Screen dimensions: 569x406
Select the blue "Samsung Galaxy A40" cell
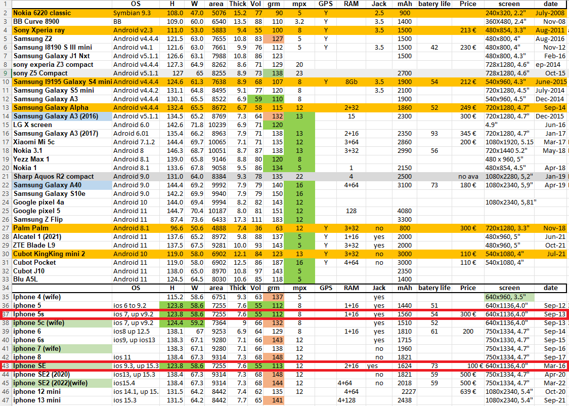pyautogui.click(x=62, y=185)
